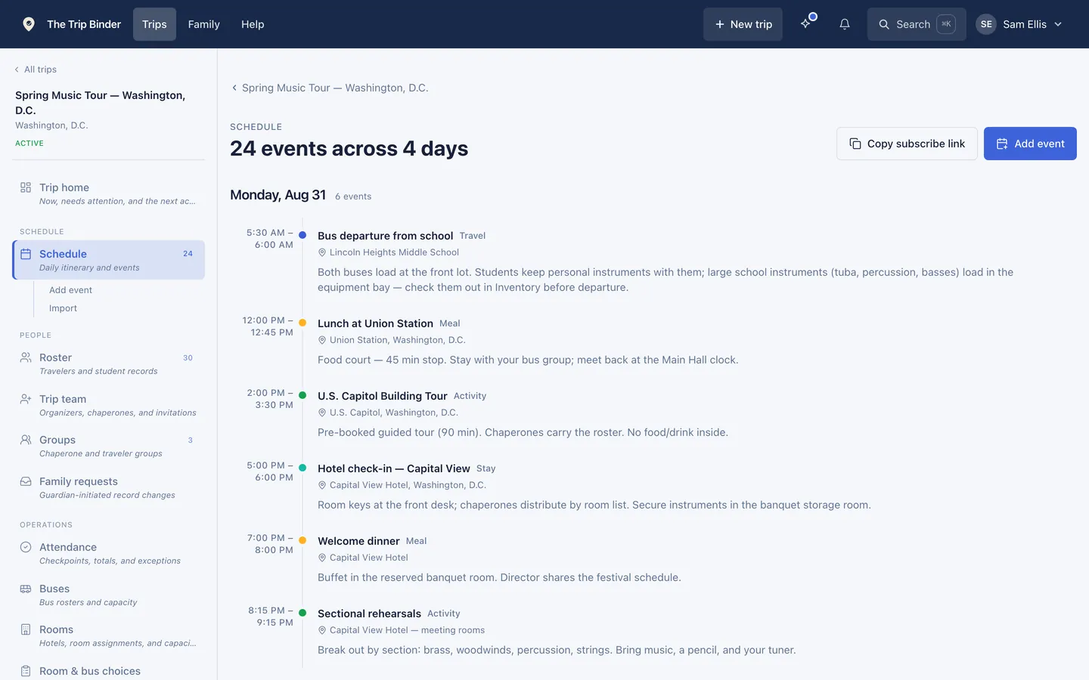
Task: Open the Hotel check-in — Capital View event
Action: (394, 468)
